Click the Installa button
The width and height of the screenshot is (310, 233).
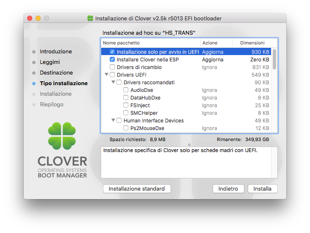coord(263,189)
